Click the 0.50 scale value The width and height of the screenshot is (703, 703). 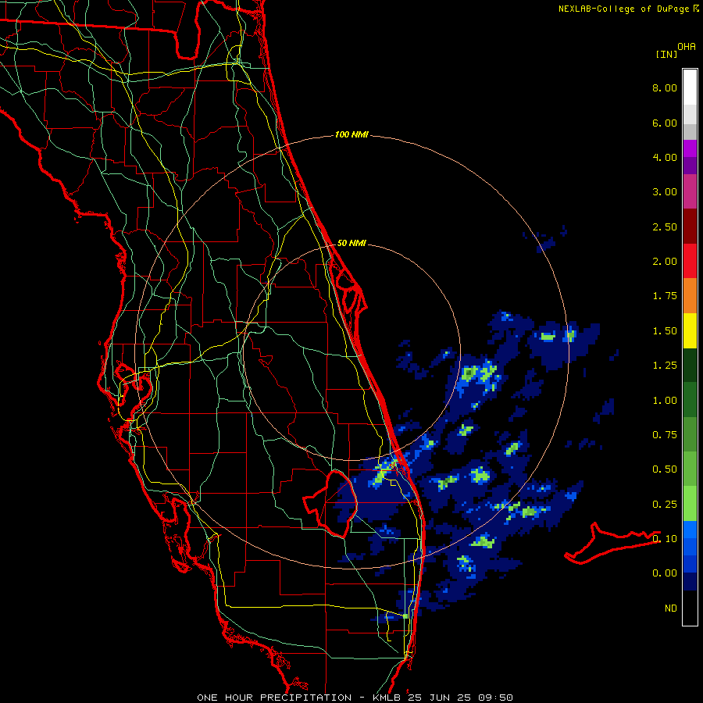(x=665, y=469)
